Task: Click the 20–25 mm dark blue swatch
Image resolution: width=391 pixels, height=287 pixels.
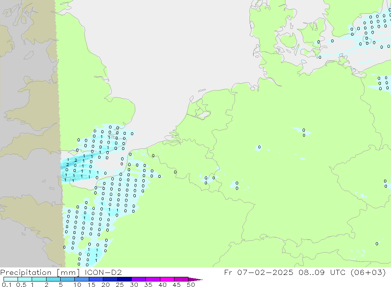Action: tap(110, 279)
